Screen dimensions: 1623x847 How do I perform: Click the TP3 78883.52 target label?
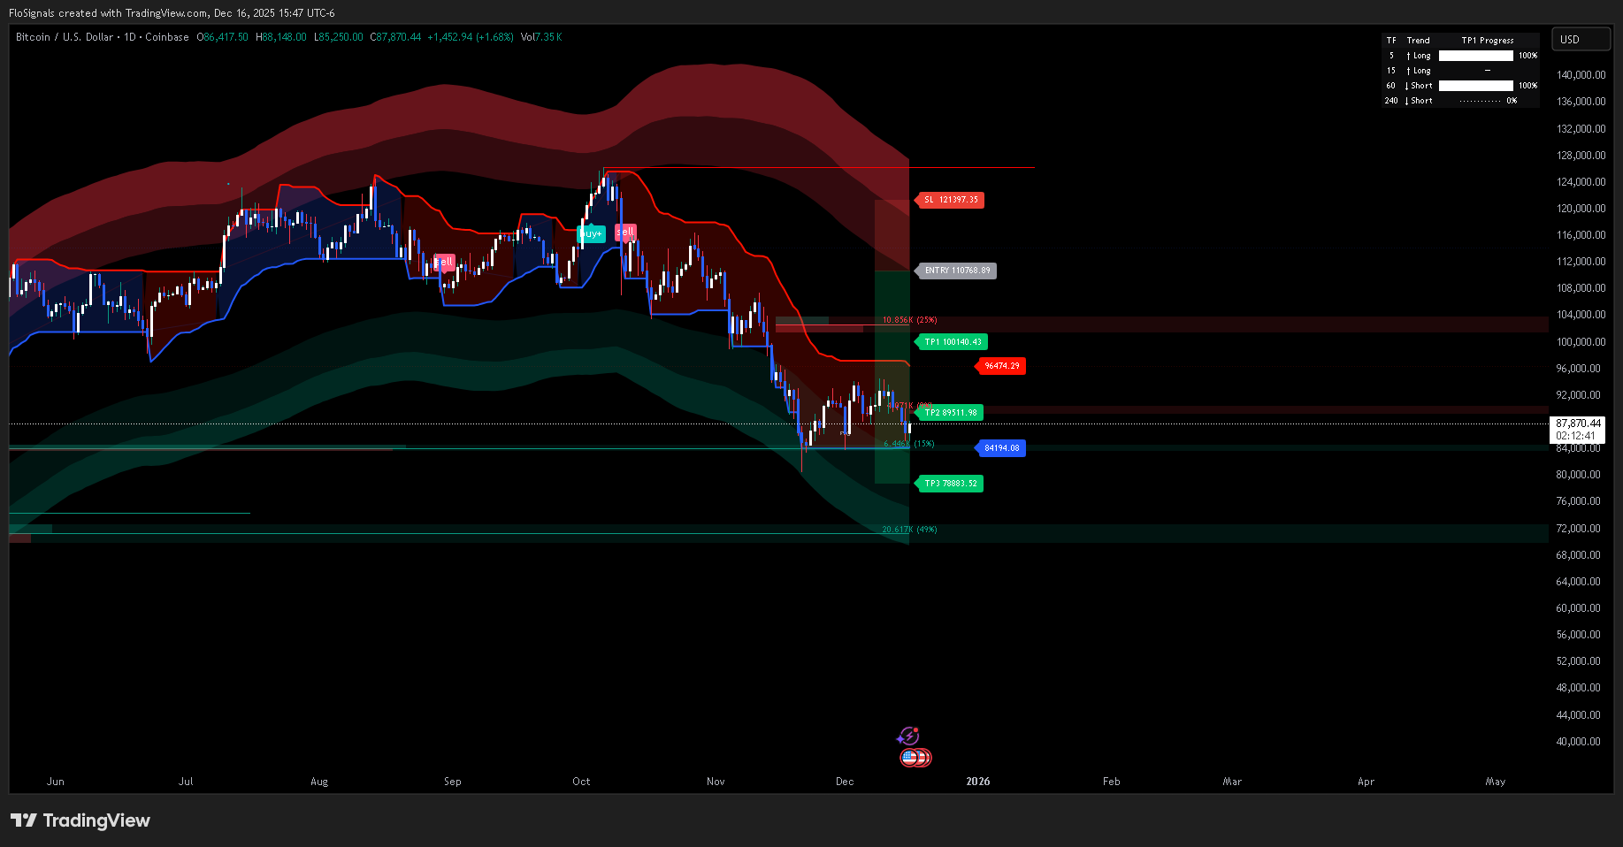click(x=950, y=484)
